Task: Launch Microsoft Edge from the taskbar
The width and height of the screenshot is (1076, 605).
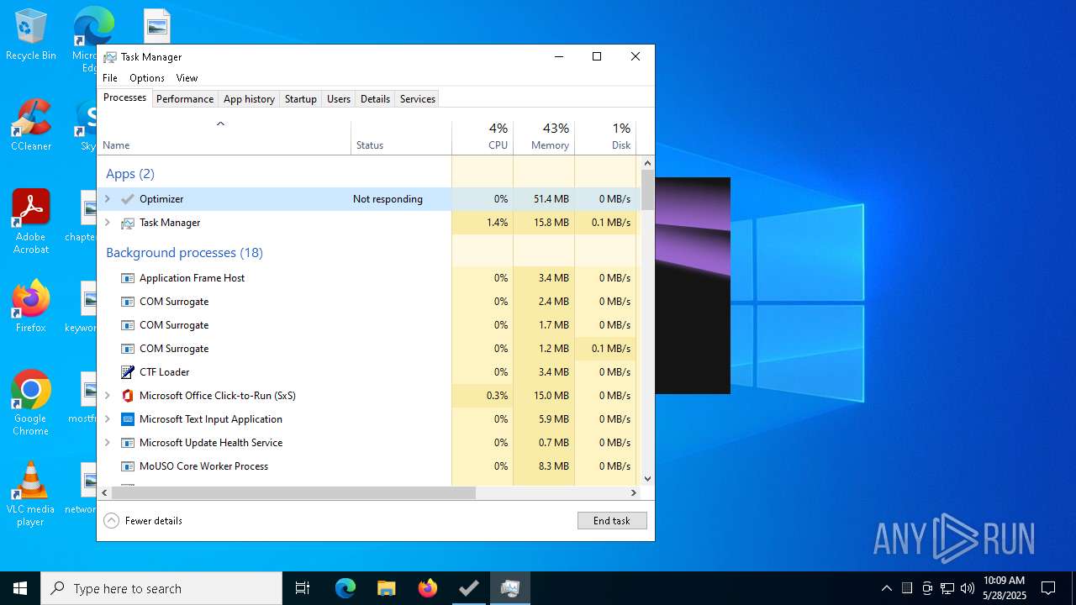Action: pyautogui.click(x=345, y=588)
